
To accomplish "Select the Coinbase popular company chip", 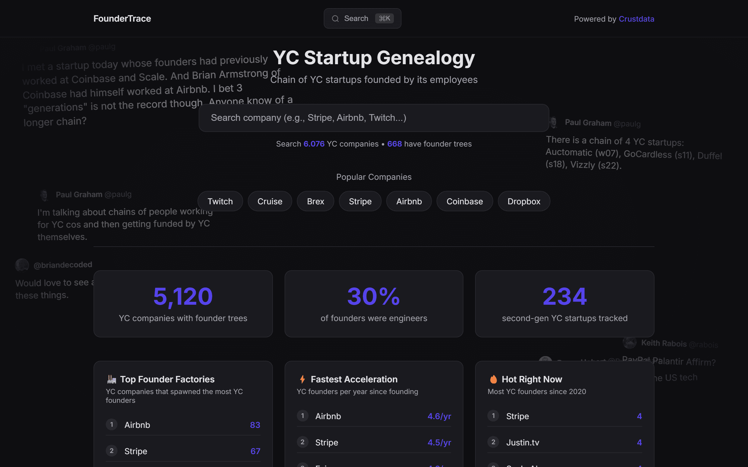I will [465, 201].
